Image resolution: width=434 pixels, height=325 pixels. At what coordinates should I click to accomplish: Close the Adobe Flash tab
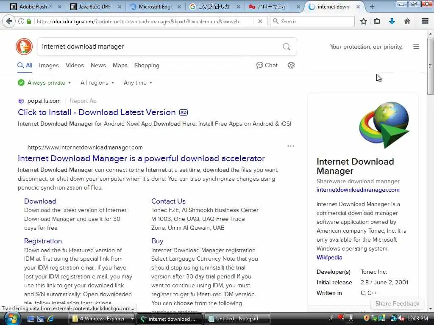click(59, 7)
